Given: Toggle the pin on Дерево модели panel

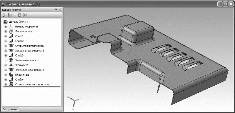Looking at the screenshot, I should [x=56, y=10].
